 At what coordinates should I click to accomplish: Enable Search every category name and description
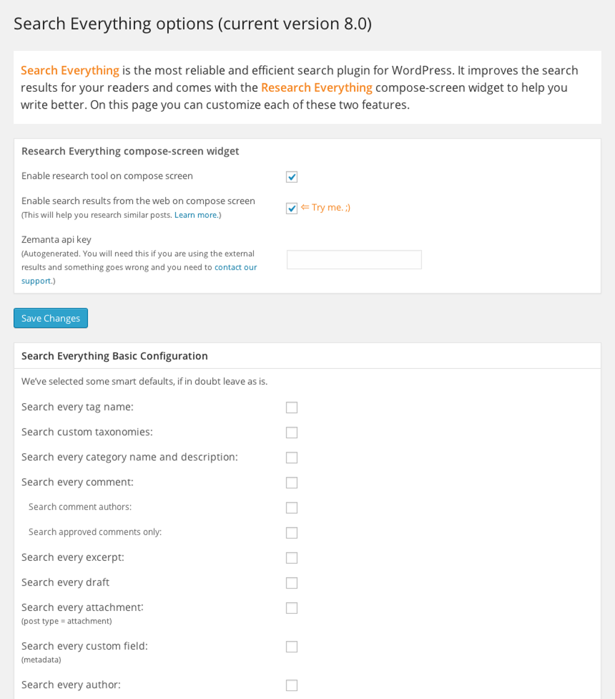point(292,458)
